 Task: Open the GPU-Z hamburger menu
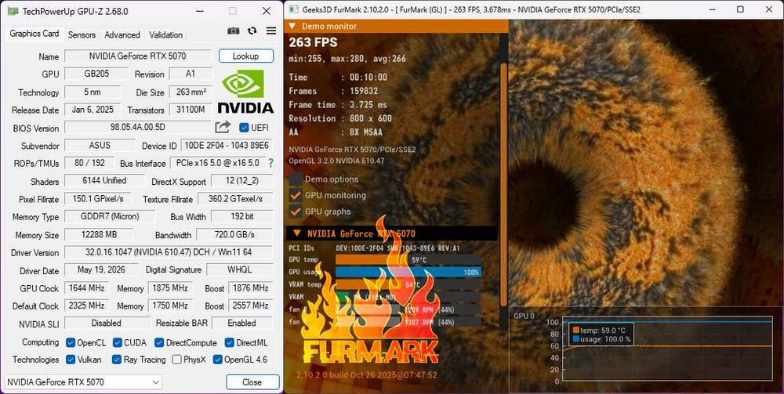tap(271, 31)
